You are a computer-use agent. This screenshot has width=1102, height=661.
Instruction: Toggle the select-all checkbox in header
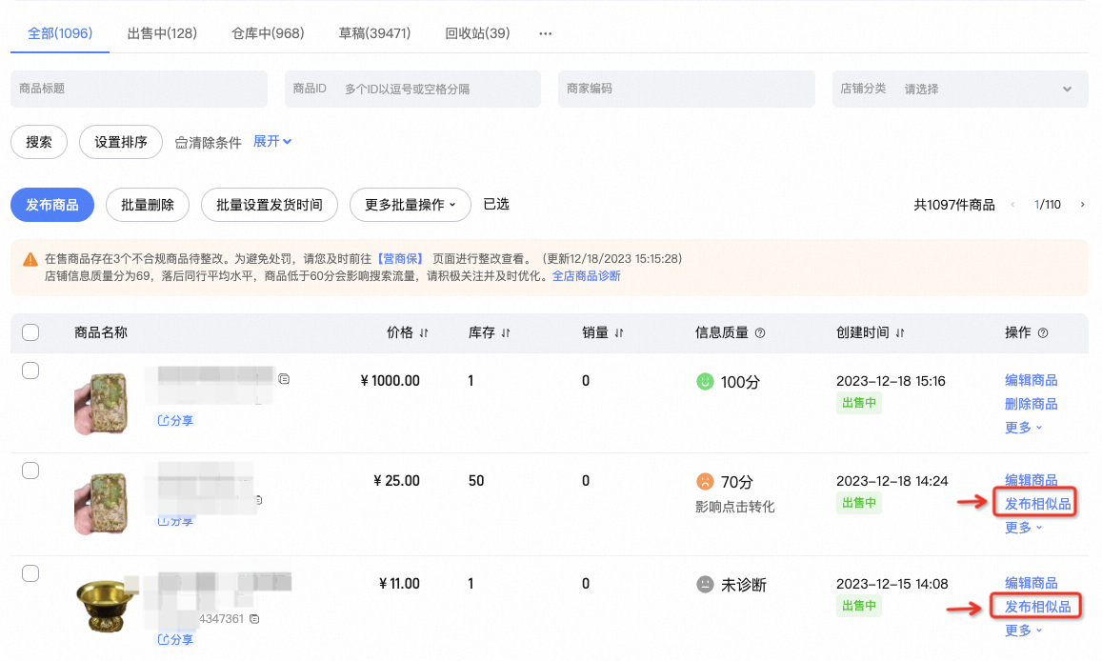click(30, 332)
